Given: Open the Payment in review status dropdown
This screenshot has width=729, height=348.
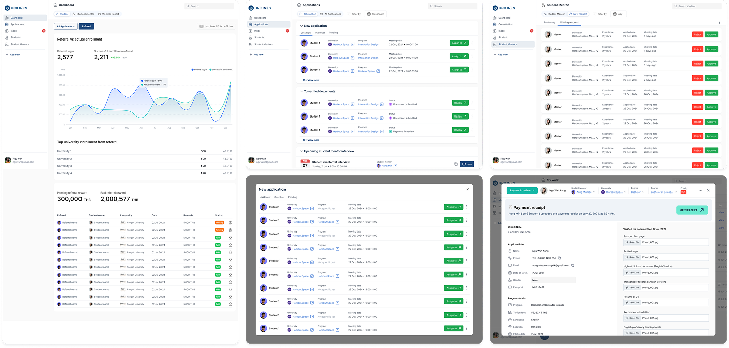Looking at the screenshot, I should 522,190.
